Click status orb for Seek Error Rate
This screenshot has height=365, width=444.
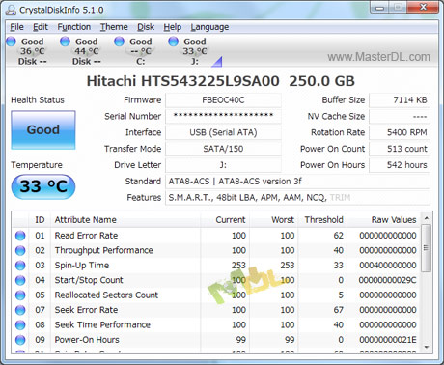click(20, 310)
